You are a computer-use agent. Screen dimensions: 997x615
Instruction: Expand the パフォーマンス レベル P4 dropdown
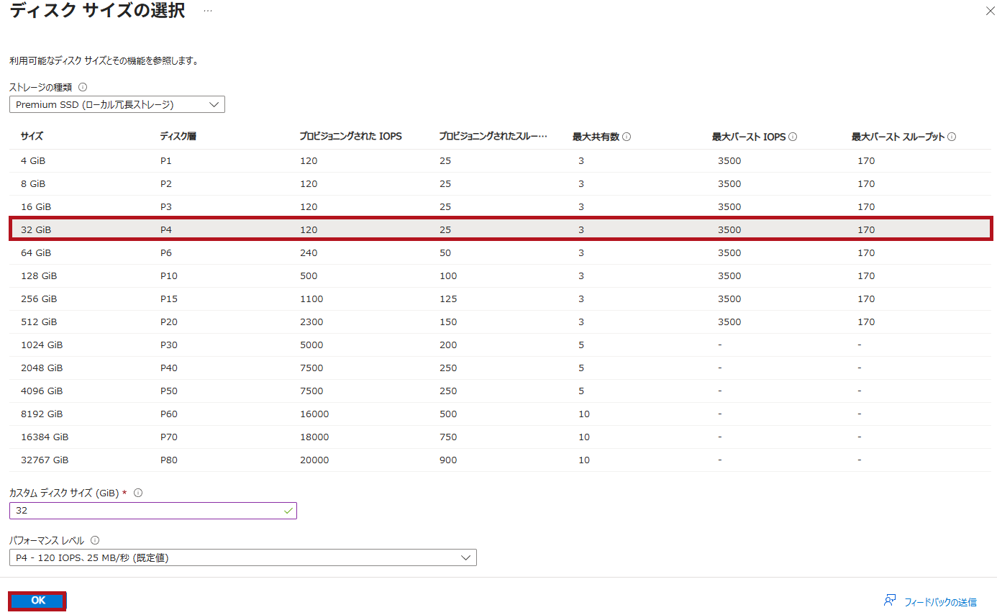click(242, 557)
